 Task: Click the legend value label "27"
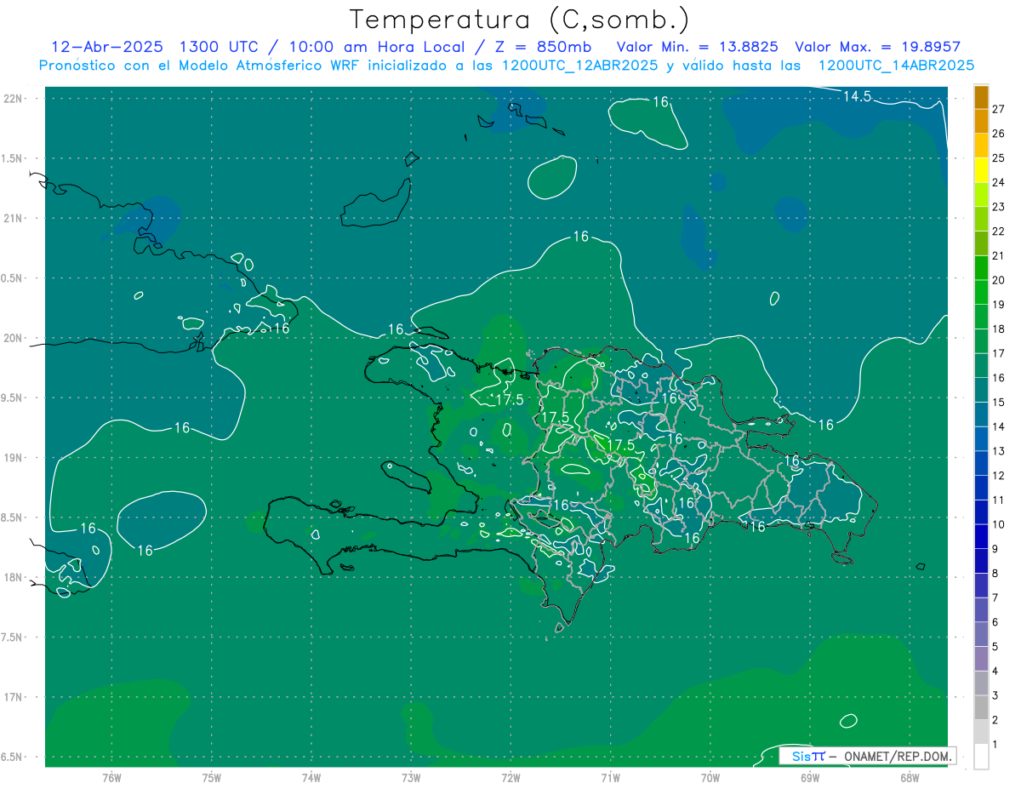[999, 109]
